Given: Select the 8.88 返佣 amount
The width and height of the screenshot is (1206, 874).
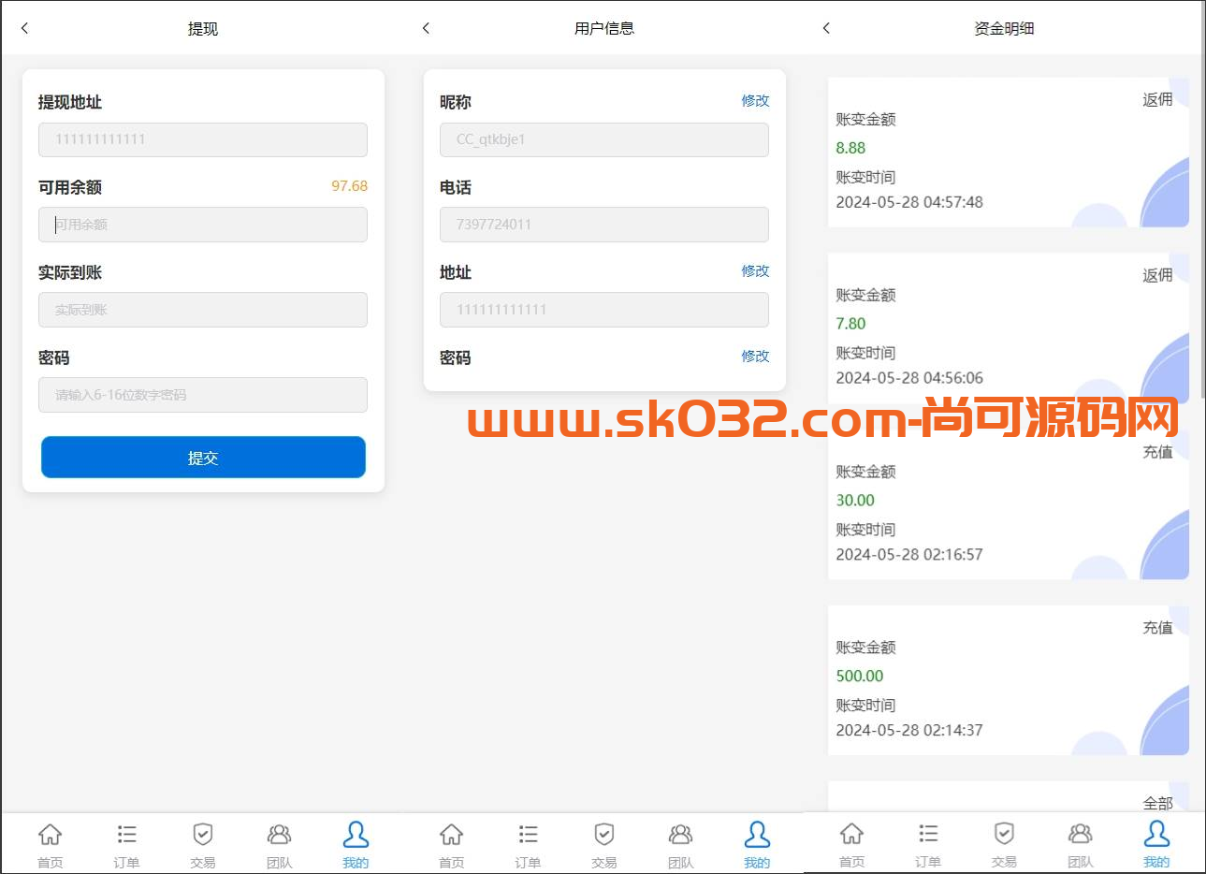Looking at the screenshot, I should click(x=850, y=148).
